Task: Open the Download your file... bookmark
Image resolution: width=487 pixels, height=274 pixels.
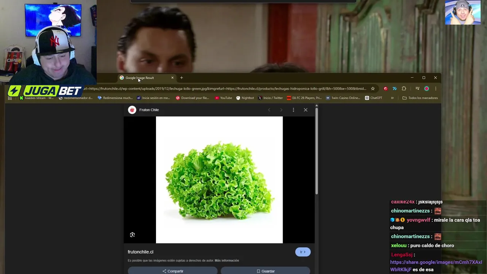Action: tap(193, 98)
